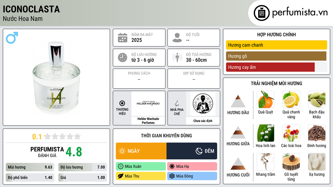Click the pink Mùa Hạ badge
The image size is (333, 187).
(192, 166)
